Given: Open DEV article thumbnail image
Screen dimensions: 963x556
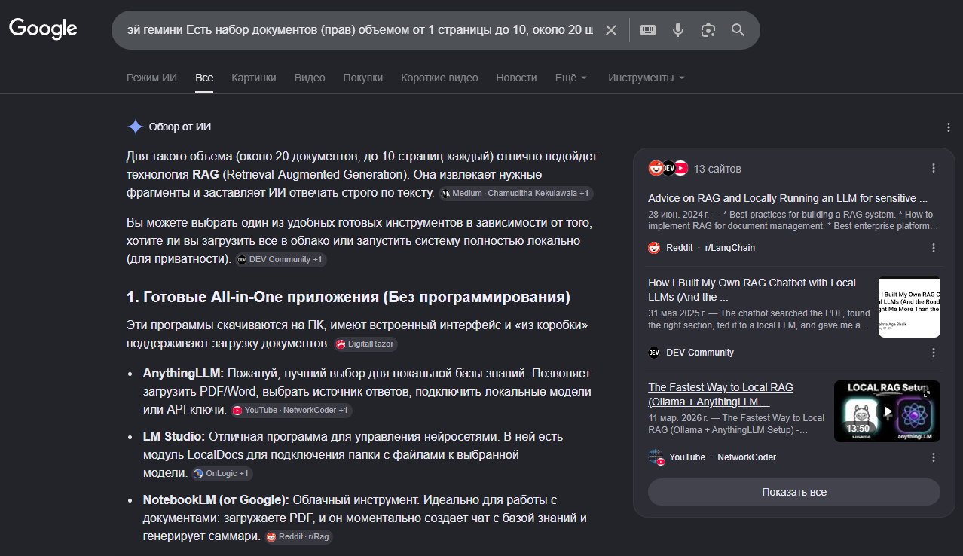Looking at the screenshot, I should coord(909,307).
